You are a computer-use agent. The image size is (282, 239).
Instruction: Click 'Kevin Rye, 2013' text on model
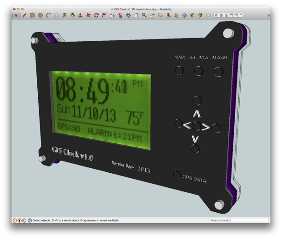coord(131,166)
